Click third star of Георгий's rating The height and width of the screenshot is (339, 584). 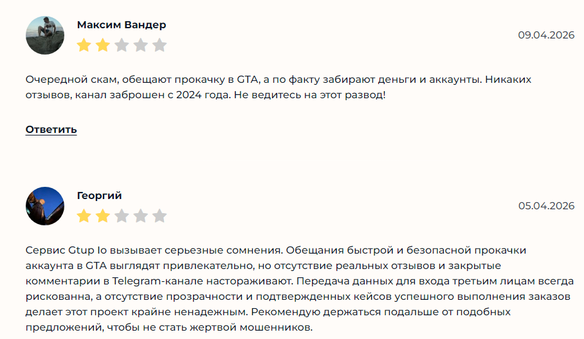coord(122,216)
